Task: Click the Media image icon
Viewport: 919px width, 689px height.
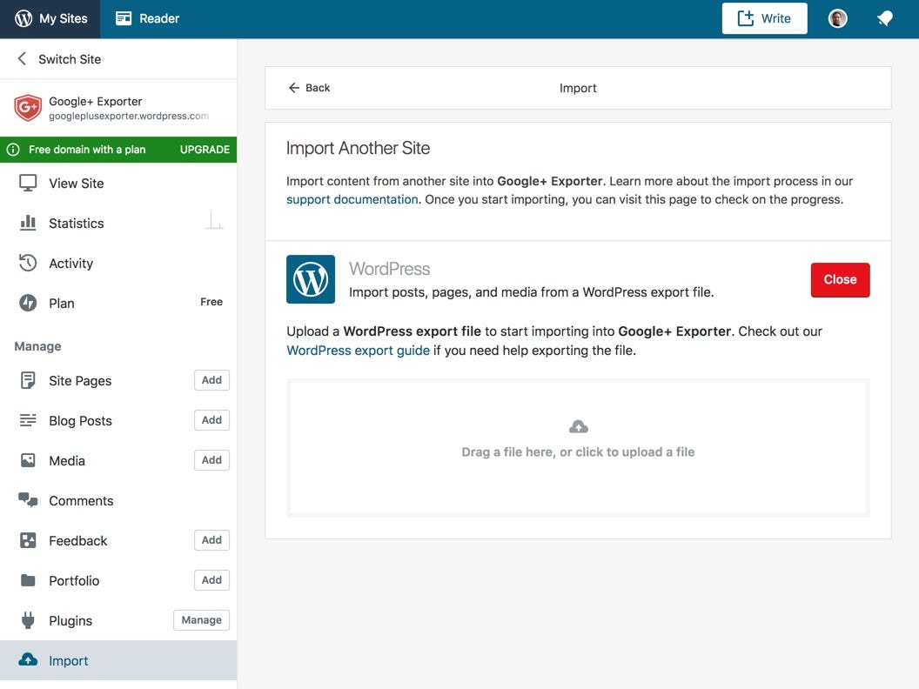Action: click(x=28, y=460)
